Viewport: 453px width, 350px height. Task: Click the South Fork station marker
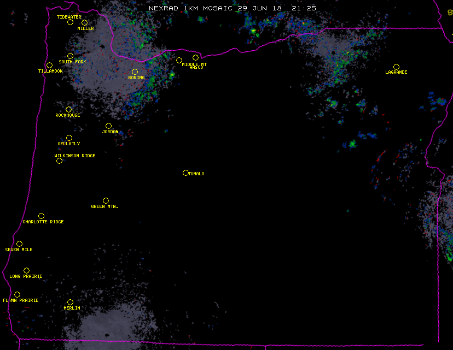[70, 56]
